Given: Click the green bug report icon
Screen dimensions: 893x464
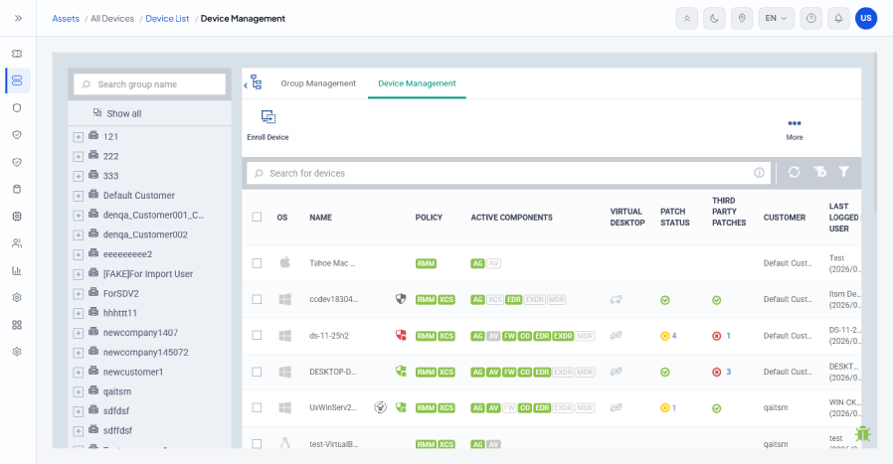Looking at the screenshot, I should (x=863, y=434).
